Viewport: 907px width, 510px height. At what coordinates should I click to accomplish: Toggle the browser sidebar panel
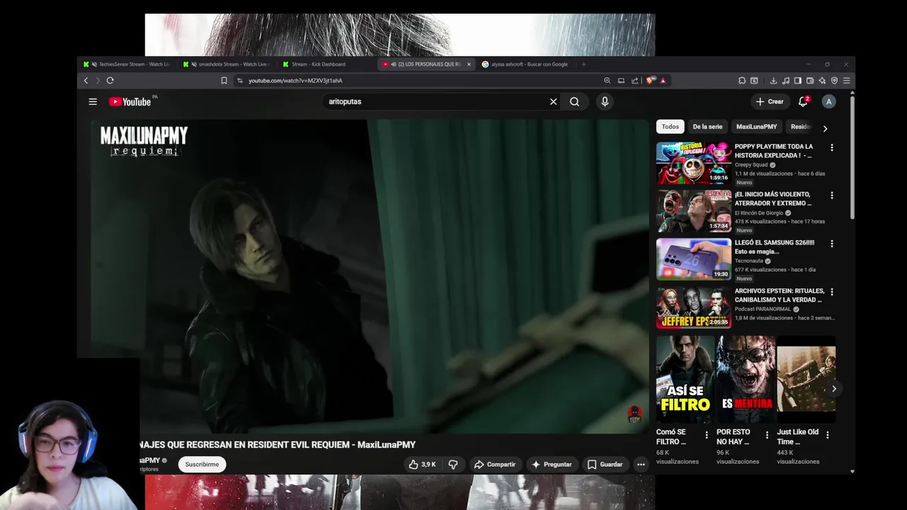(x=798, y=81)
